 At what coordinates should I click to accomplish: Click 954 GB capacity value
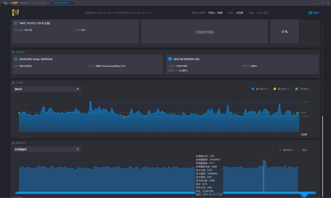(28, 30)
